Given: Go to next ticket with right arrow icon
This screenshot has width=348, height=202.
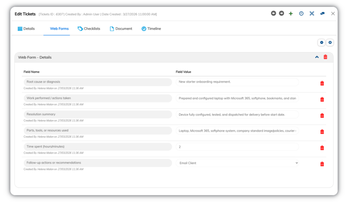Looking at the screenshot, I should click(281, 13).
